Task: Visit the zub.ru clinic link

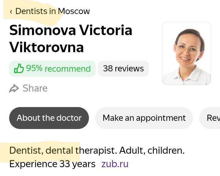Action: pyautogui.click(x=115, y=164)
